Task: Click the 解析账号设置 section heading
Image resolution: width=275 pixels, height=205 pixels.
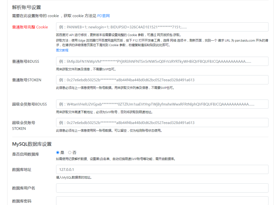Action: (x=26, y=7)
